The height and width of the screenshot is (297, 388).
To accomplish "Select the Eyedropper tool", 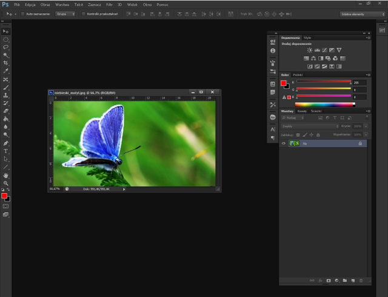I will (x=5, y=71).
